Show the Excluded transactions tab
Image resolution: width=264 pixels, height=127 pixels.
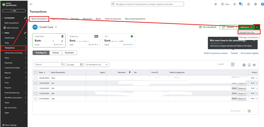[x=69, y=53]
